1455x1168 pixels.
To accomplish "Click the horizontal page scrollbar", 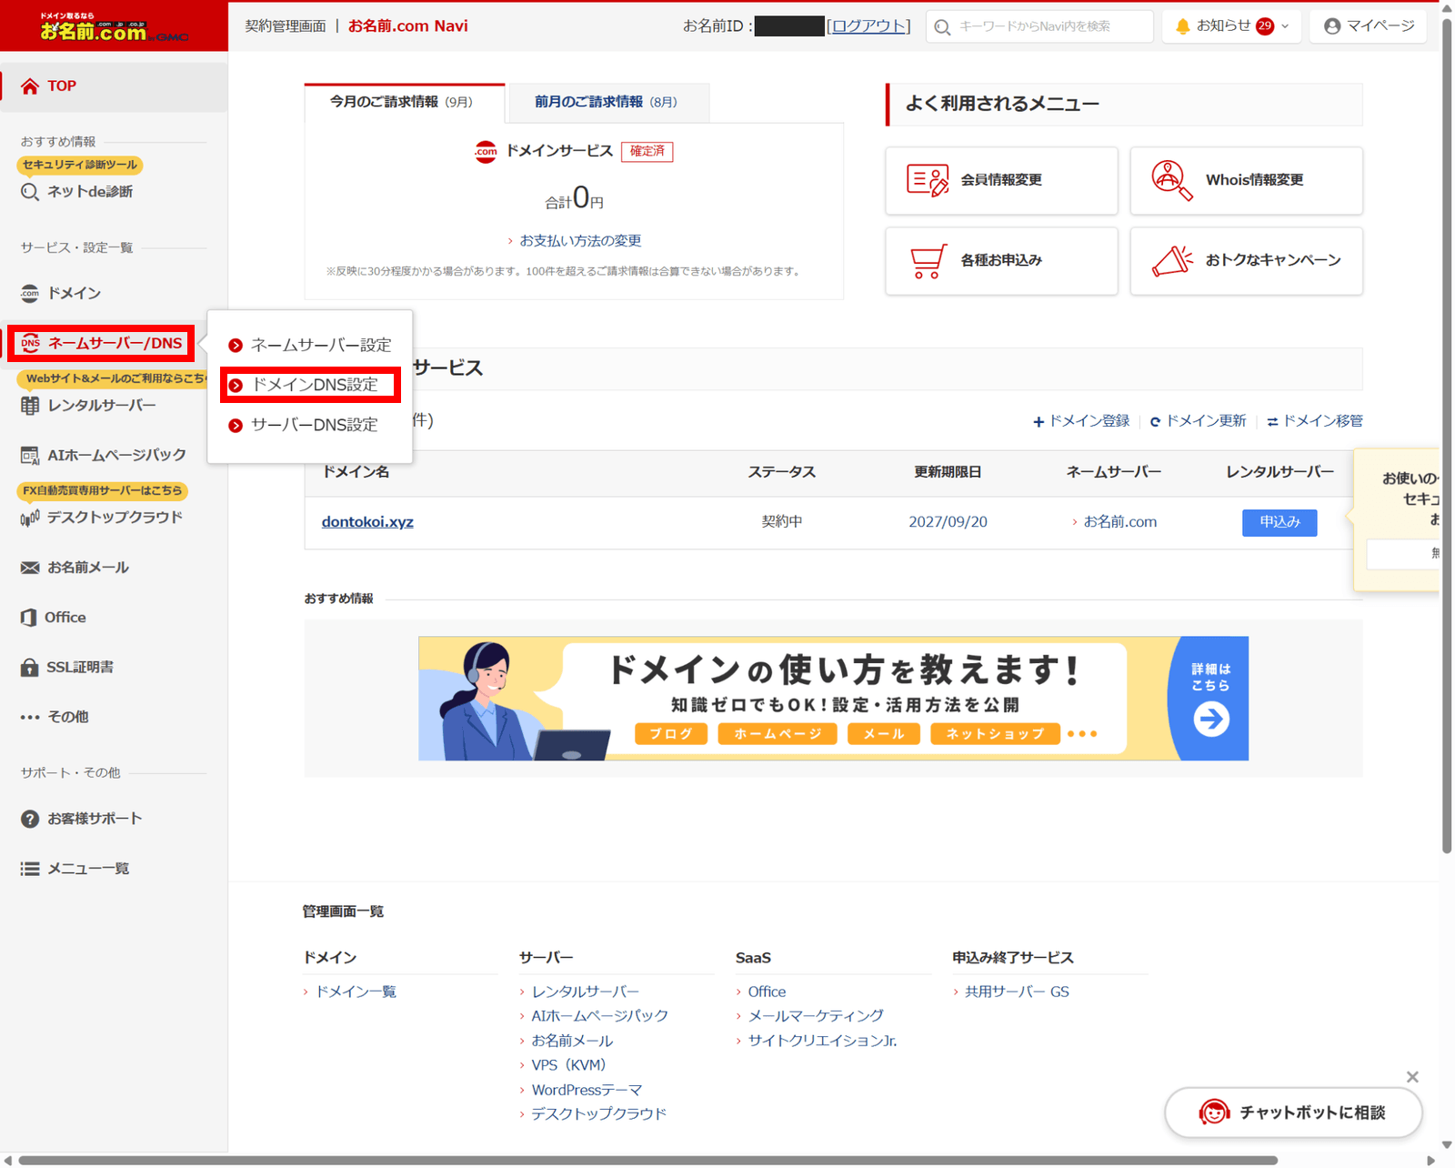I will pos(647,1161).
